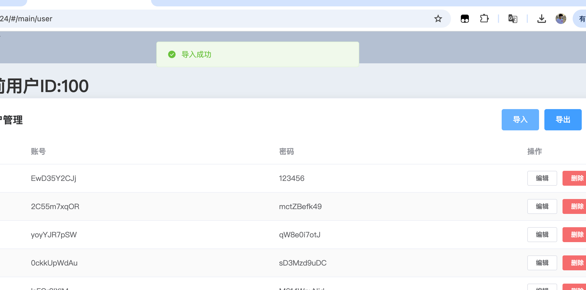This screenshot has width=586, height=290.
Task: Click the 导入 import button
Action: click(520, 120)
